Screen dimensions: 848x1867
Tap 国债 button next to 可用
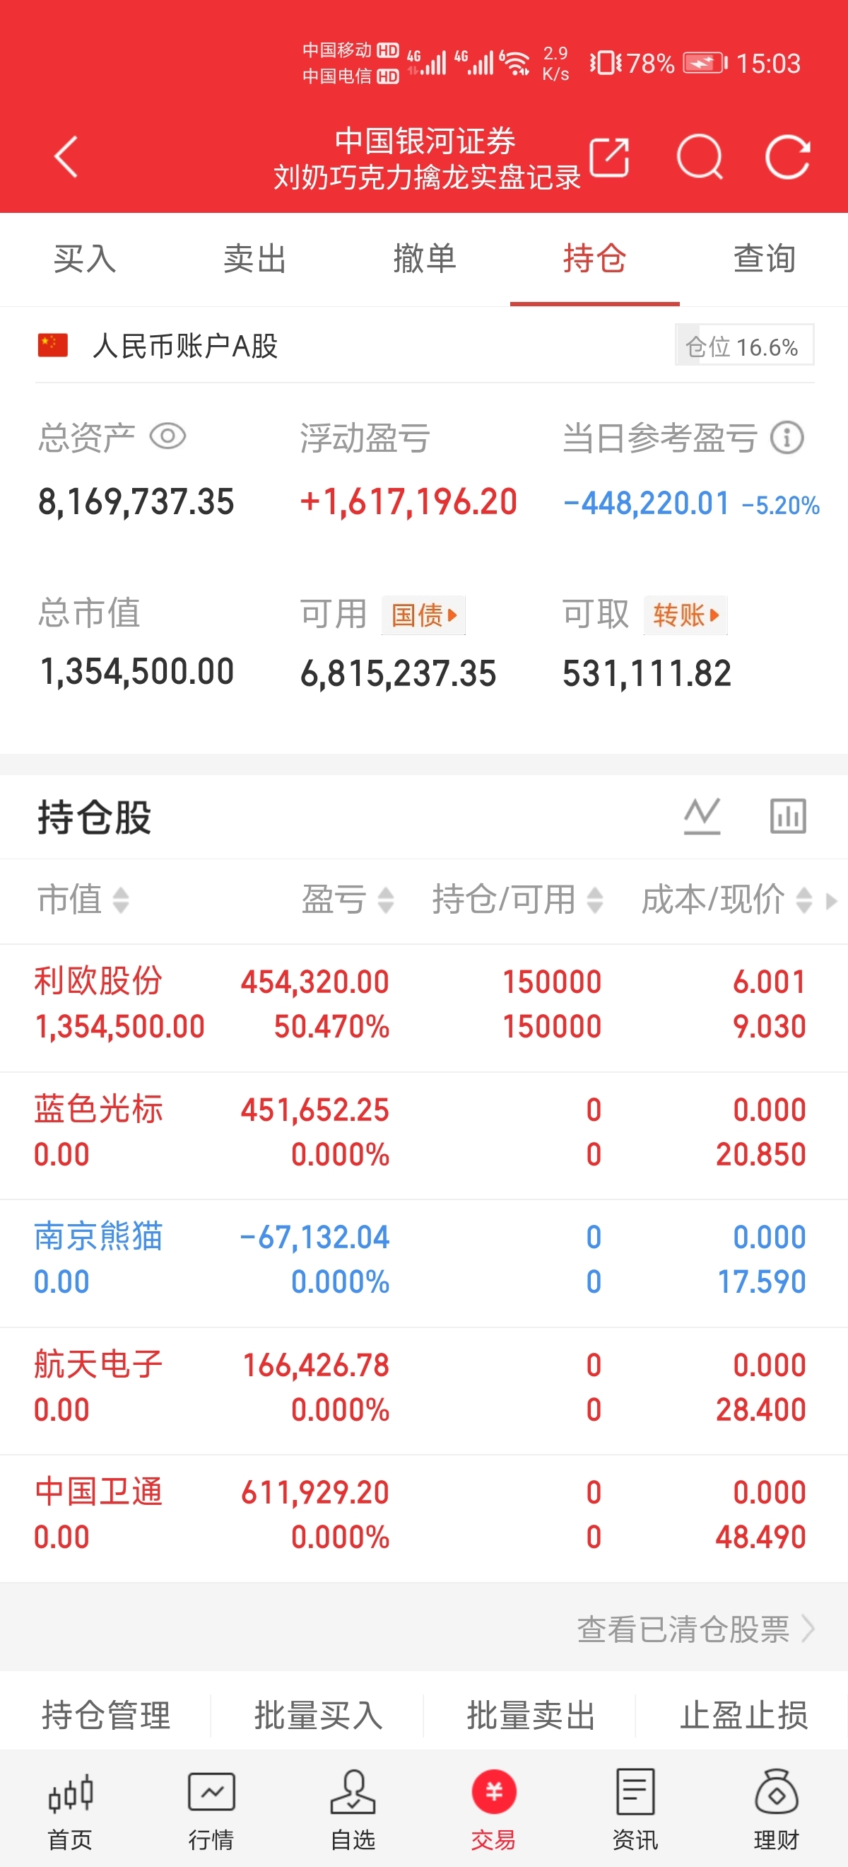(x=423, y=615)
